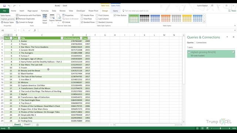Screen dimensions: 237x133
Task: Click the Save icon in quick access toolbar
Action: (4, 6)
